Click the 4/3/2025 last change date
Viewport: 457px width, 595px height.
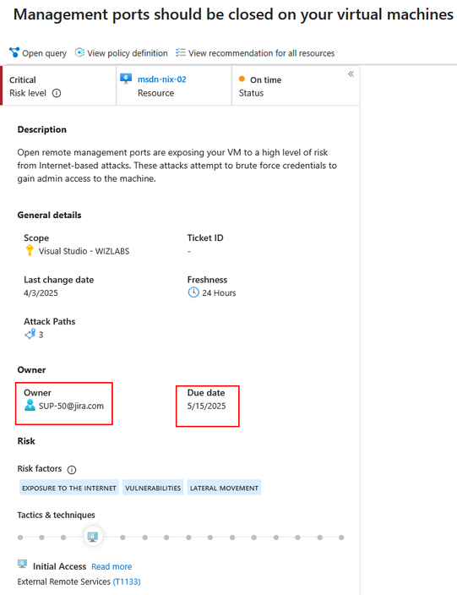41,293
